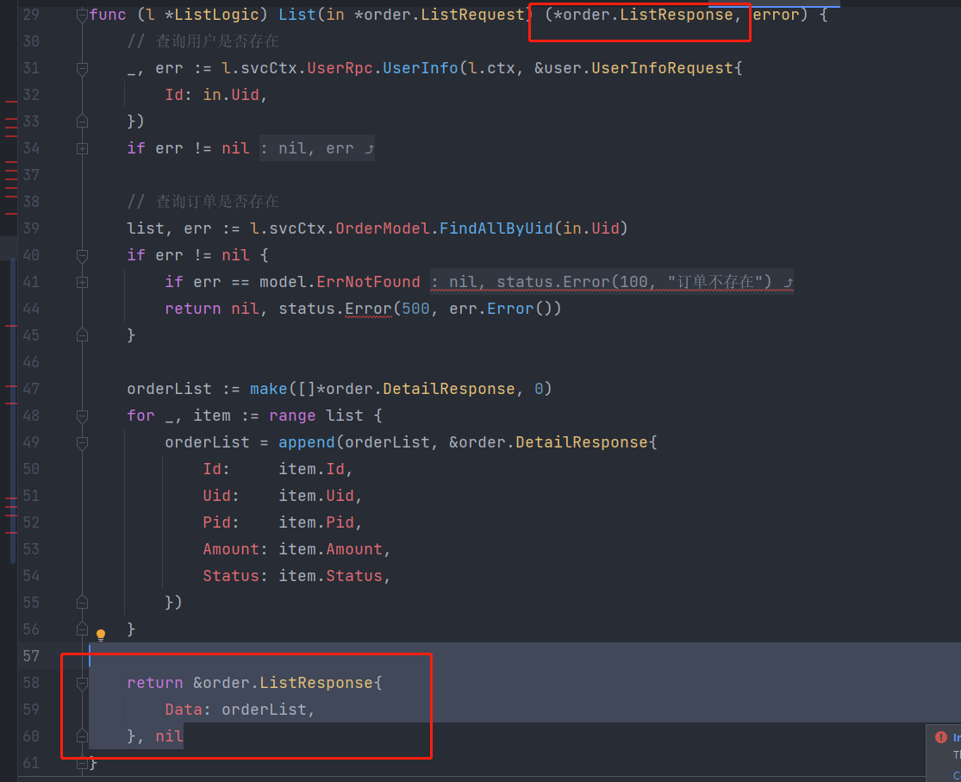Click line number 47 in the gutter
The image size is (961, 782).
pos(31,389)
